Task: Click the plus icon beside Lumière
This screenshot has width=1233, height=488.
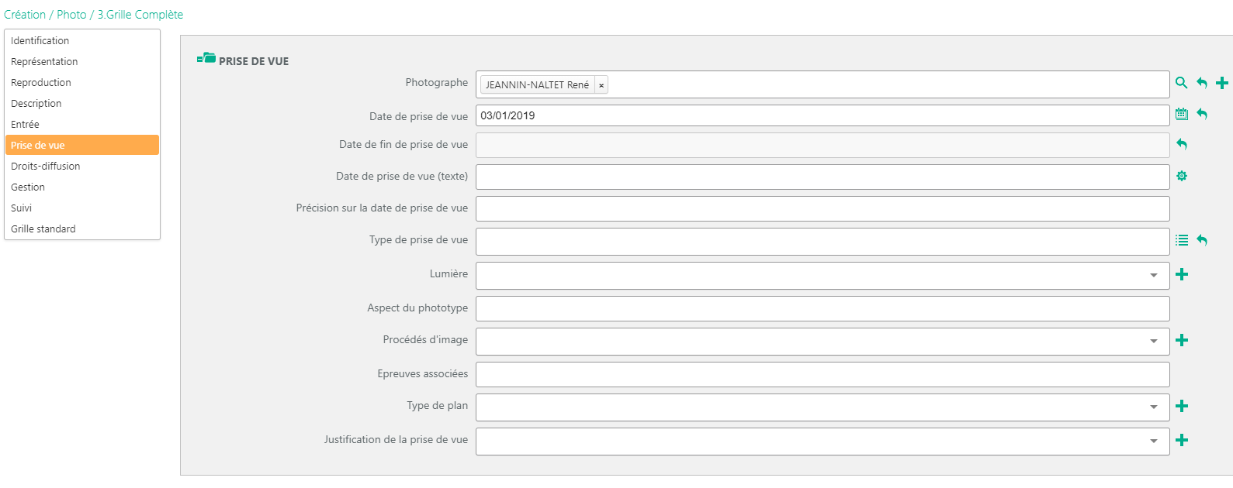Action: 1182,274
